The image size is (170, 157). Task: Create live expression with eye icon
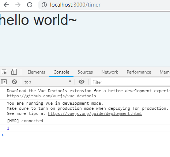click(x=82, y=82)
